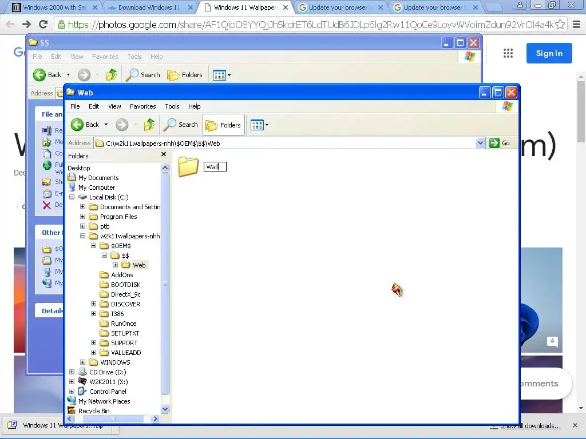
Task: Open Google apps grid icon
Action: pyautogui.click(x=508, y=53)
